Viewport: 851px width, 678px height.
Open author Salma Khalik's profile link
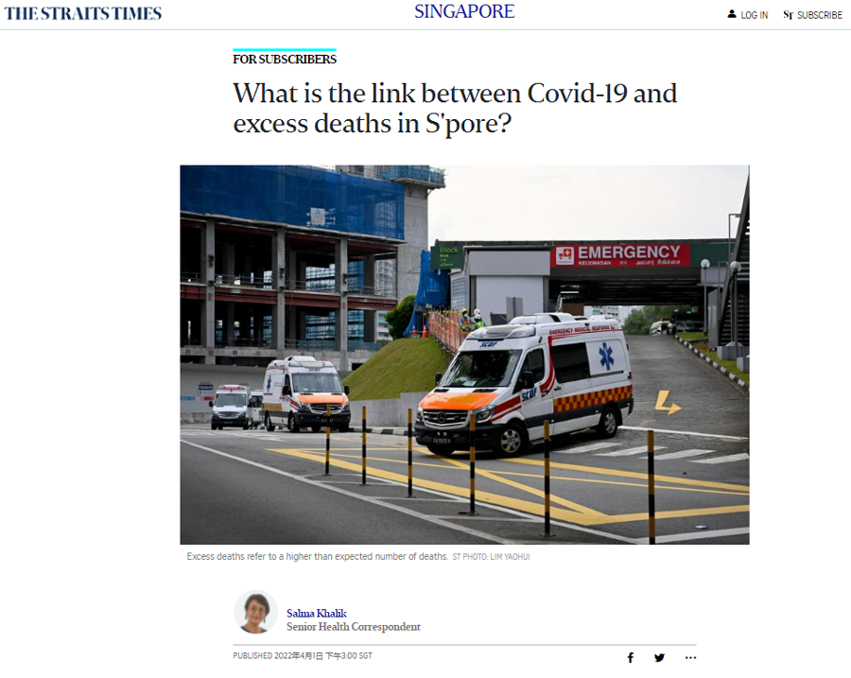[x=317, y=614]
